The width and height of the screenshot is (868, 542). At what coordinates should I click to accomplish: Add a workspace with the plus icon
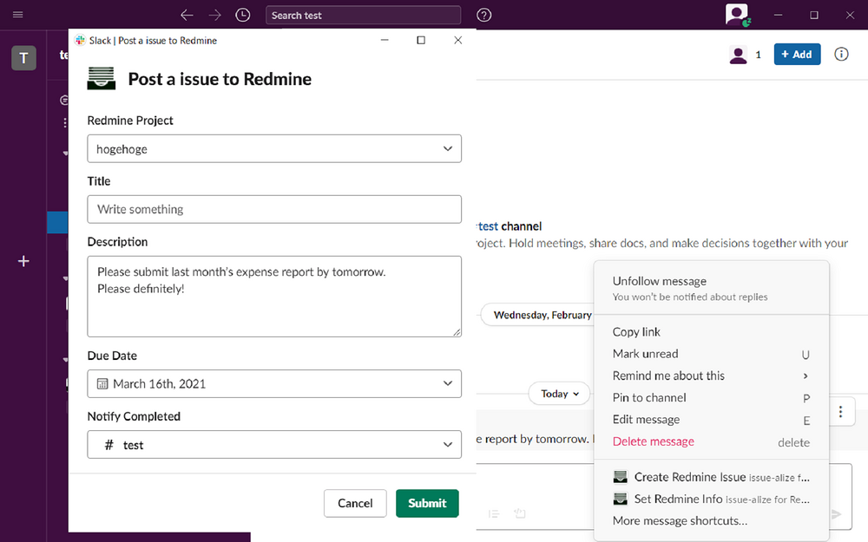23,261
